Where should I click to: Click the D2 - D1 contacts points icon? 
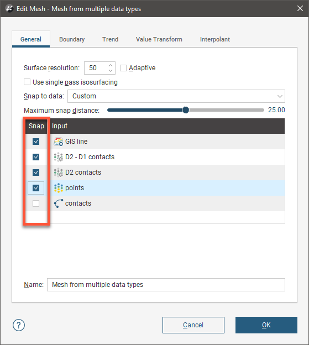(x=58, y=157)
